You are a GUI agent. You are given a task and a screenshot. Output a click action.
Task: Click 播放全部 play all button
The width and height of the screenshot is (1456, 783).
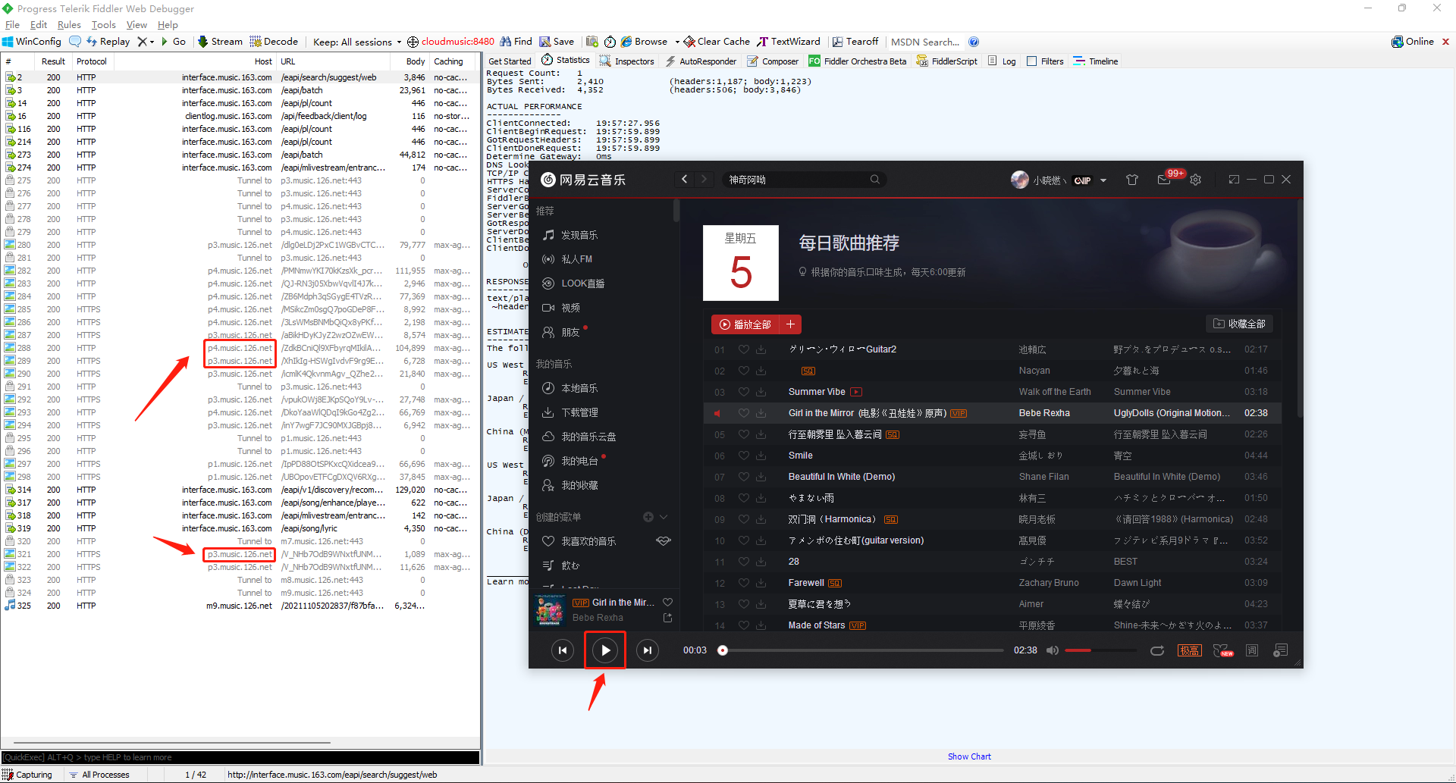[745, 324]
